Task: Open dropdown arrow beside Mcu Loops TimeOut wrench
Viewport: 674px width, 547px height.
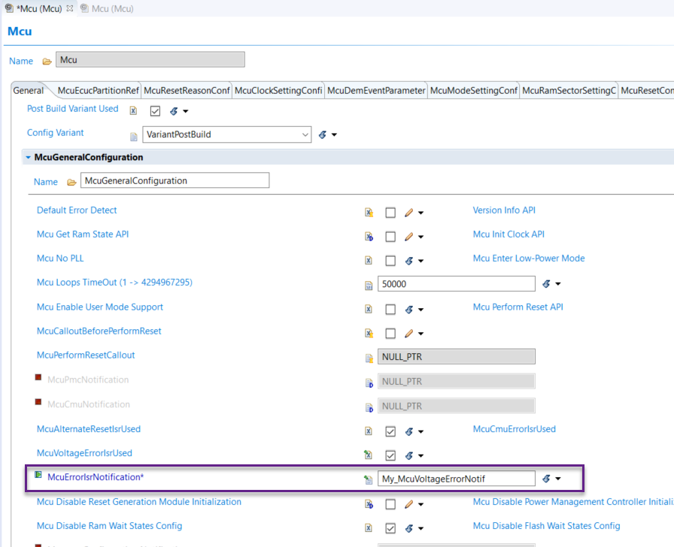Action: point(559,284)
